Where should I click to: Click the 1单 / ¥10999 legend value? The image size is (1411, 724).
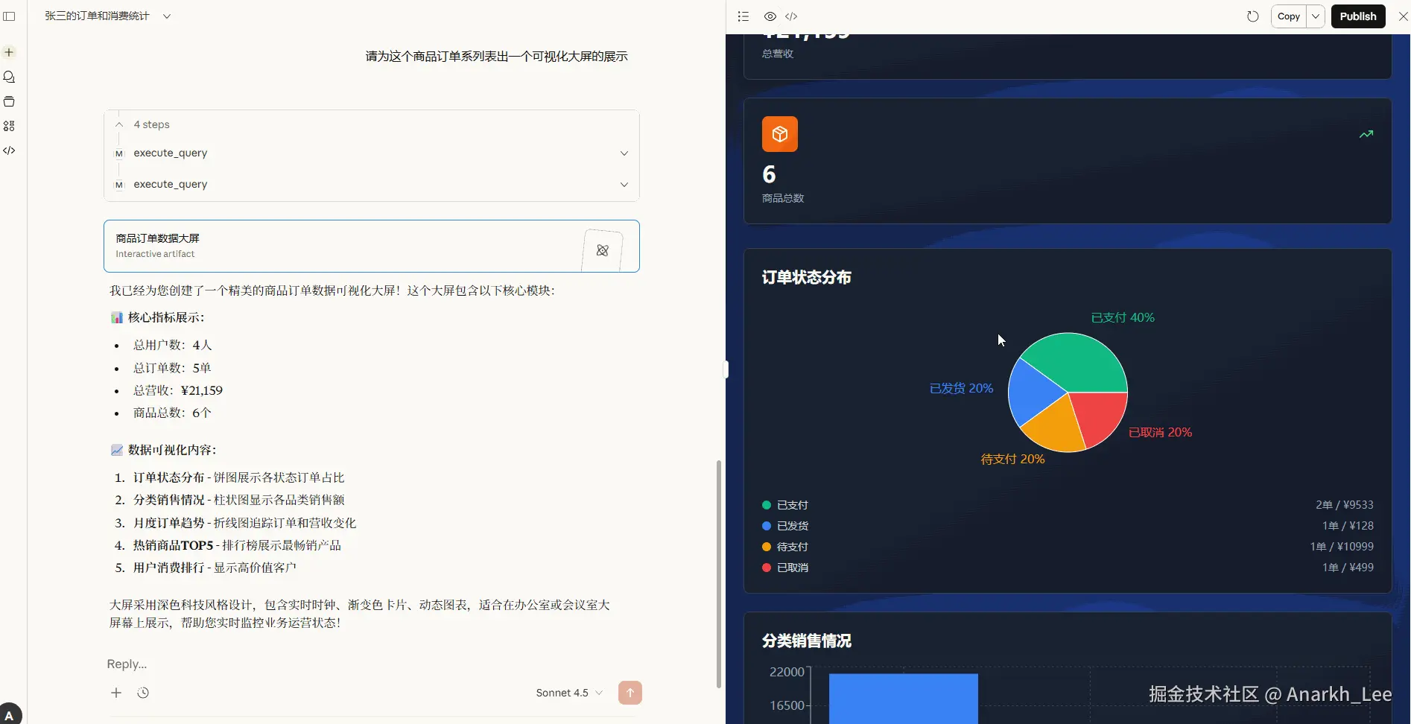click(1342, 547)
